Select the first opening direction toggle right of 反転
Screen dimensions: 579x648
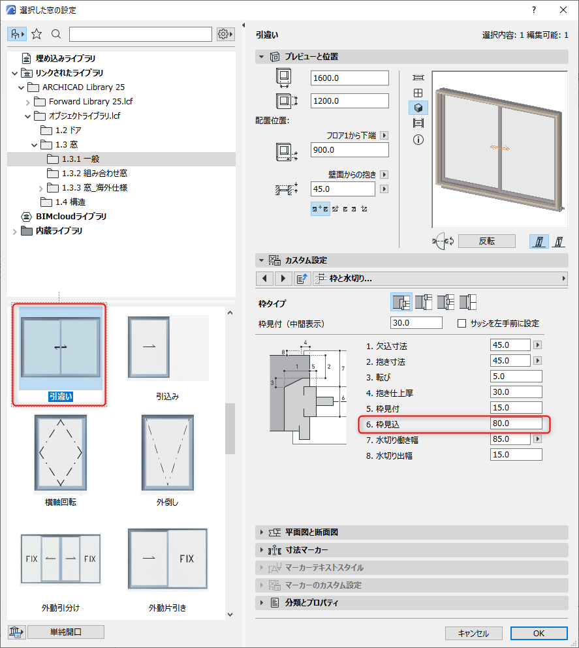[539, 241]
